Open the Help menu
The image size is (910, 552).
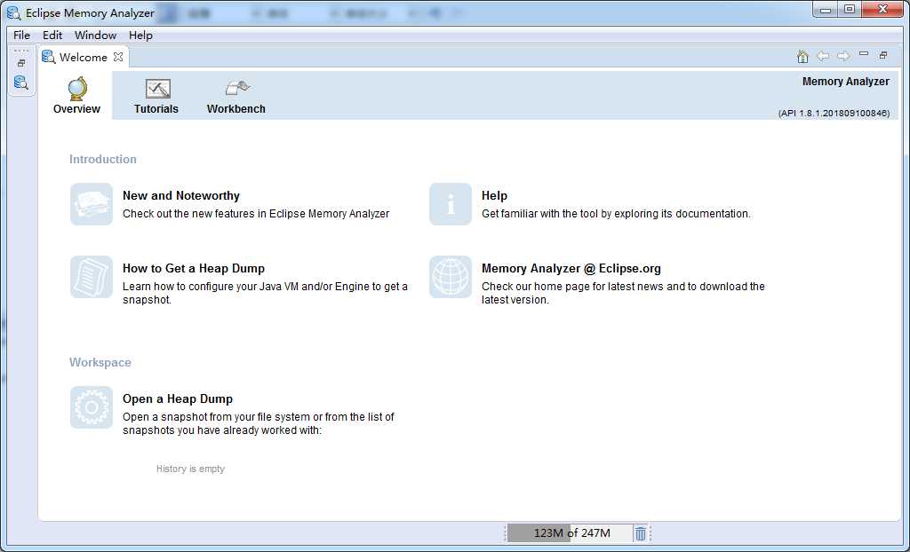(140, 35)
